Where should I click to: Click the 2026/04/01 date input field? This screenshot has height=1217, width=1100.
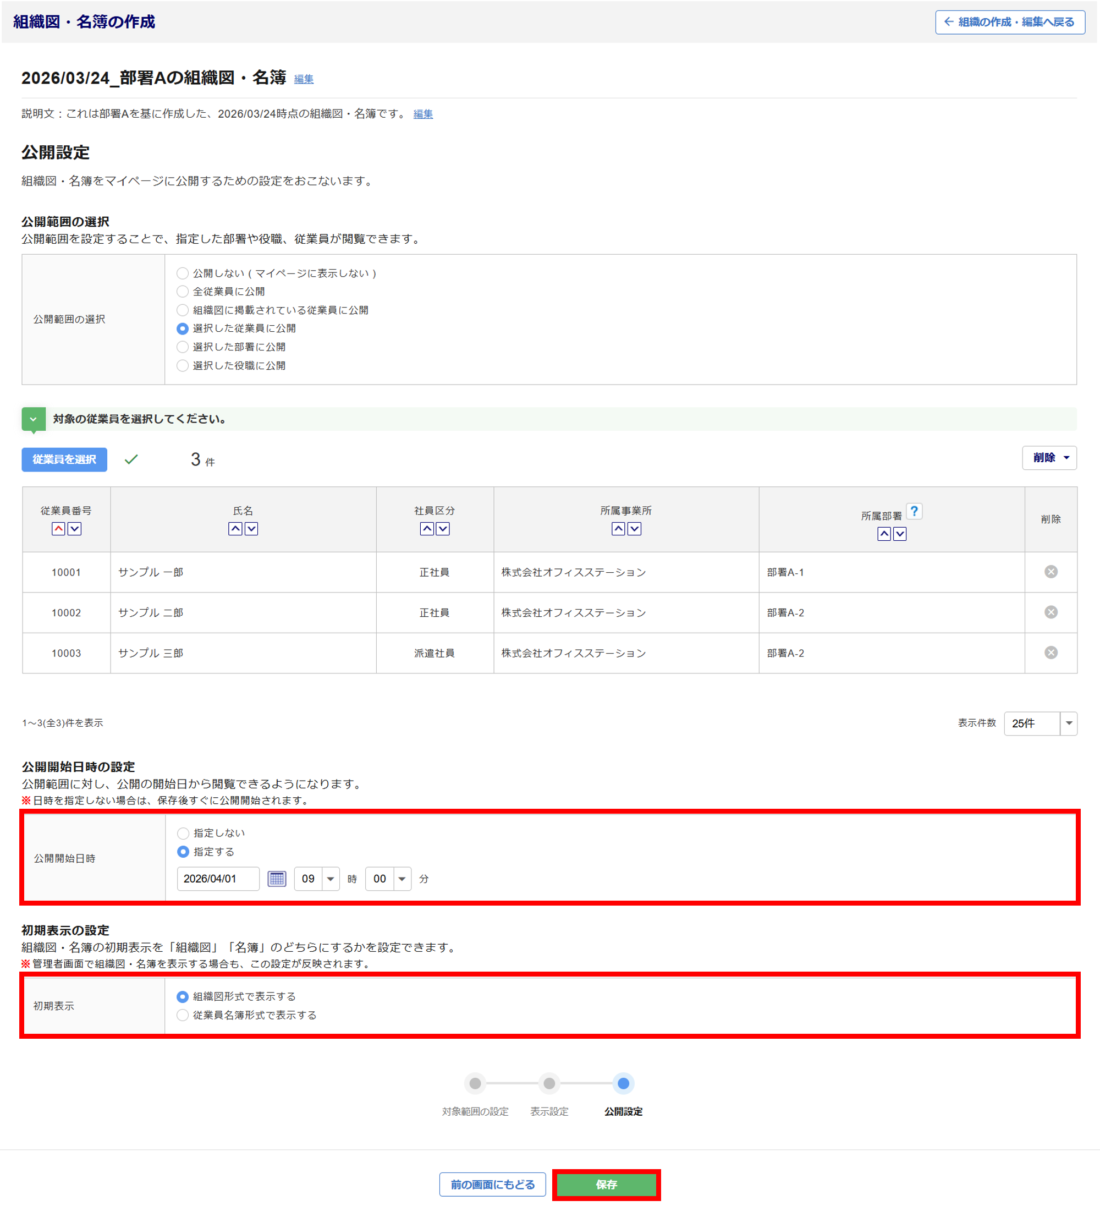click(x=217, y=879)
